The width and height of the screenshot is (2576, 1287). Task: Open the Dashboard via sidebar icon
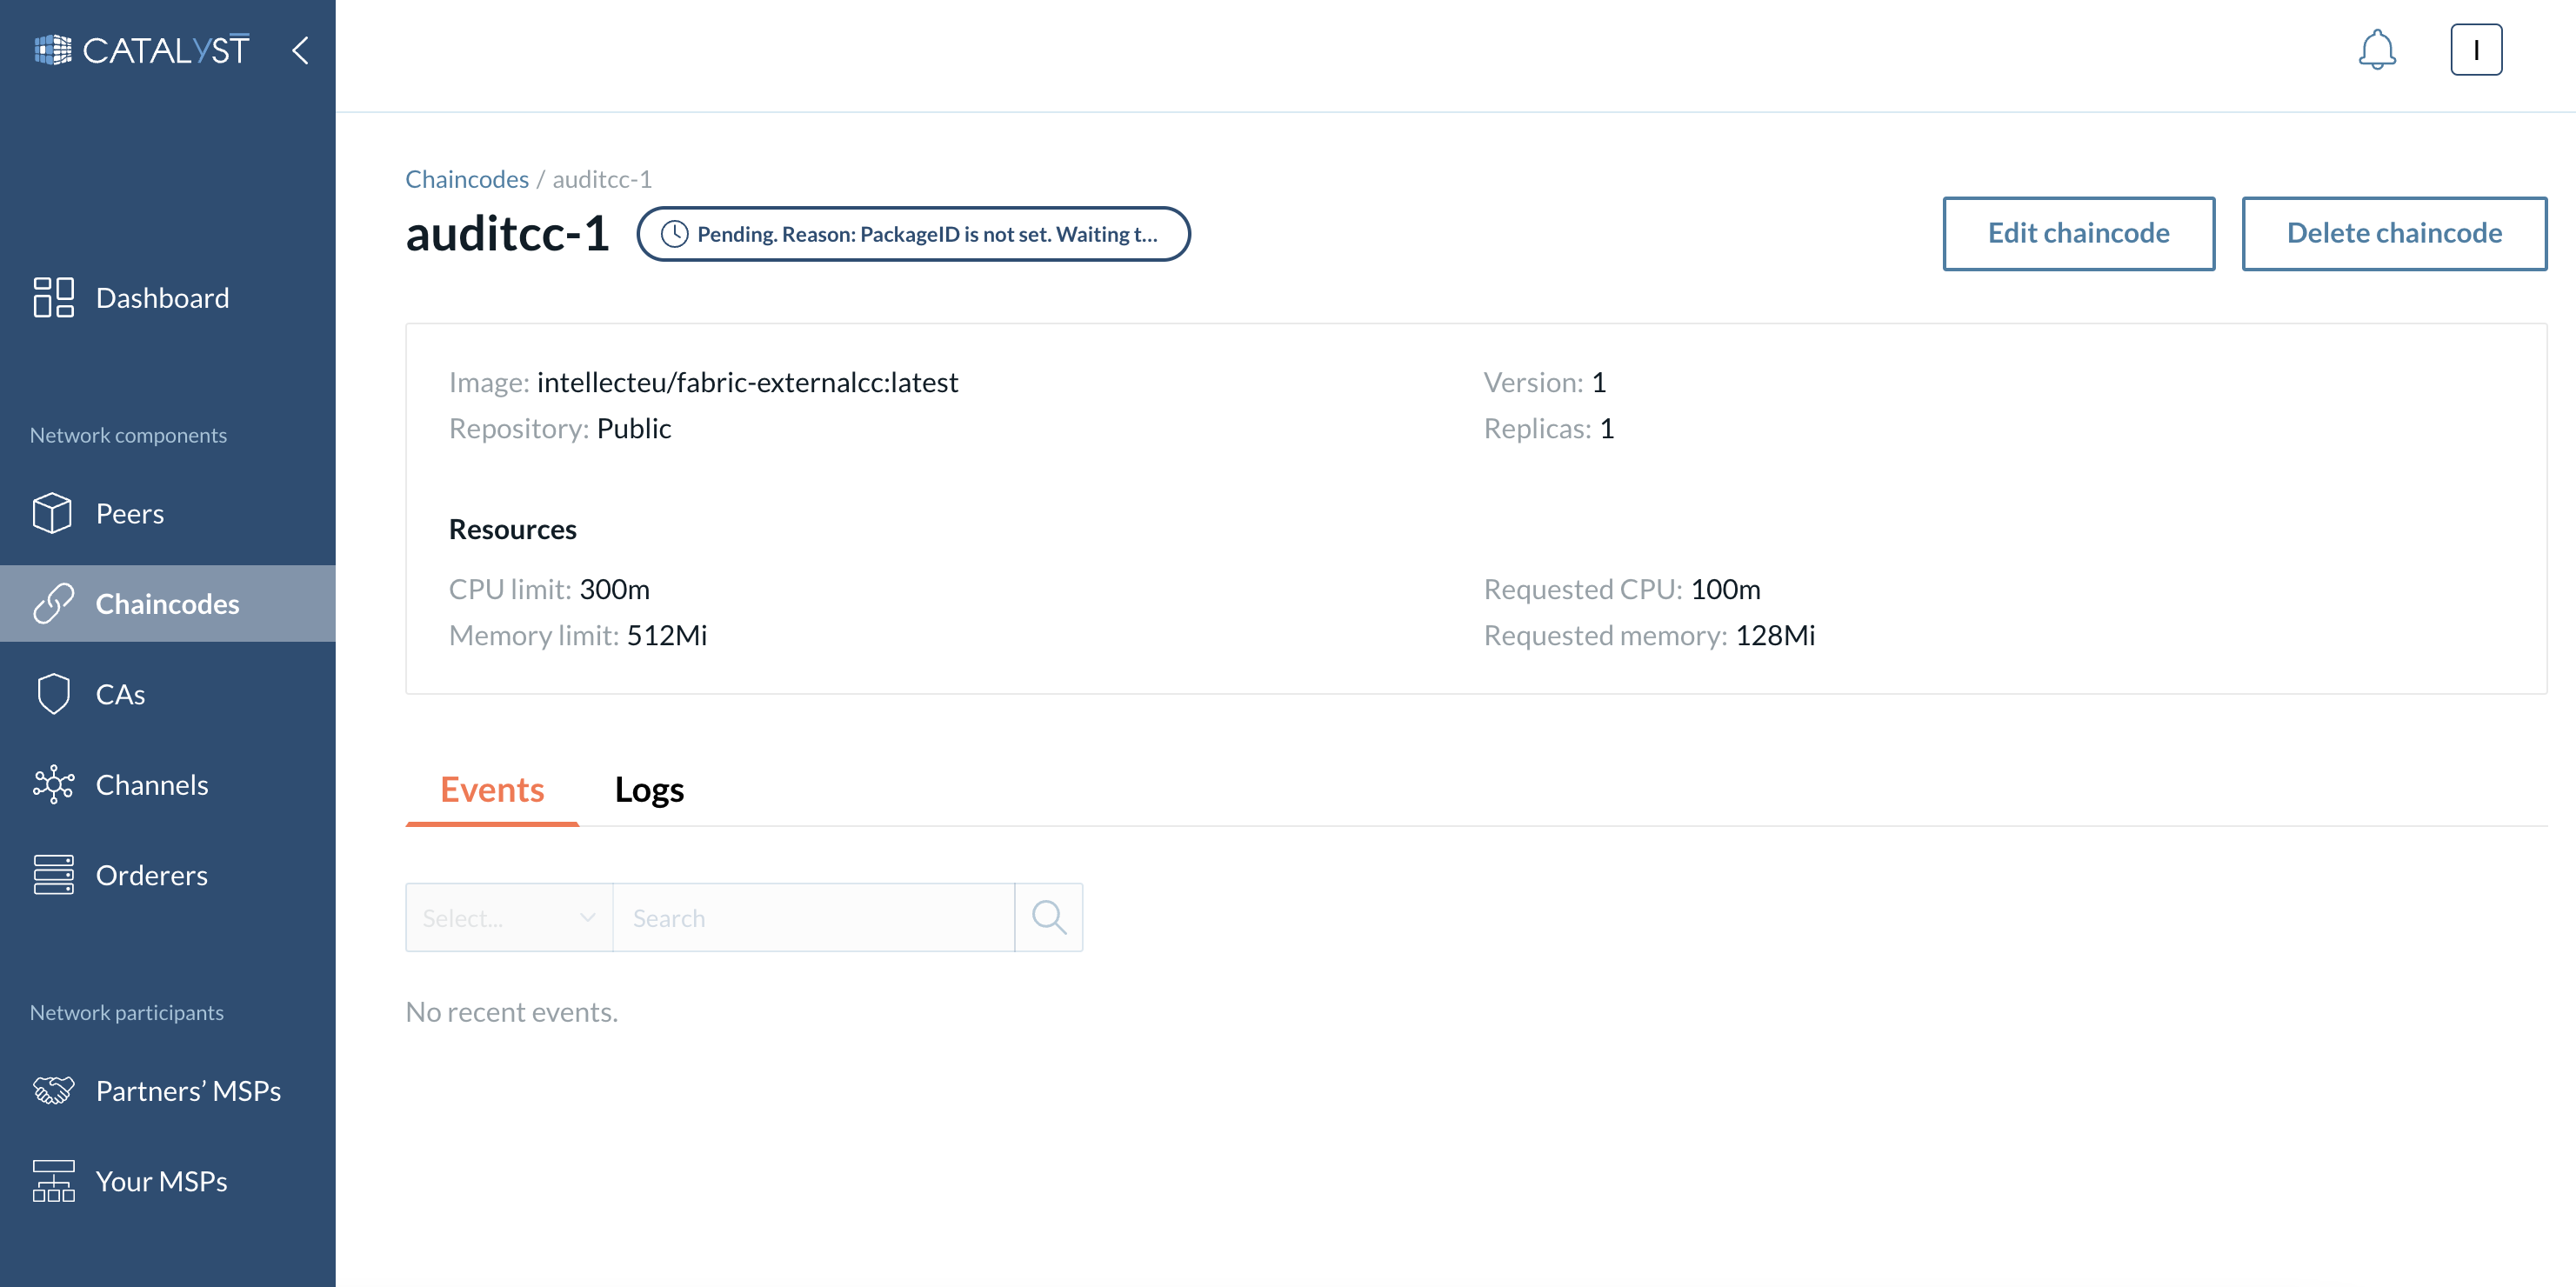pos(53,296)
